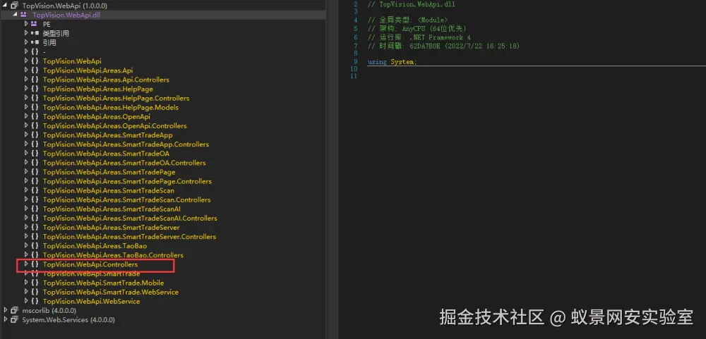Click line number 11 in the code editor

[354, 76]
